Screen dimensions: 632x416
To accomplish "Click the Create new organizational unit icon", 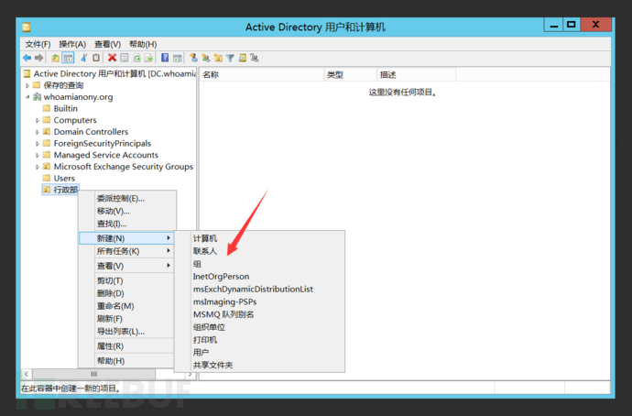I will pyautogui.click(x=218, y=58).
